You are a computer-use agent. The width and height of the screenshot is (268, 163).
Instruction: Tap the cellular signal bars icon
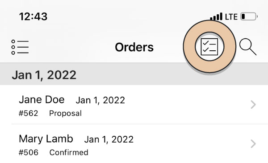(x=216, y=16)
